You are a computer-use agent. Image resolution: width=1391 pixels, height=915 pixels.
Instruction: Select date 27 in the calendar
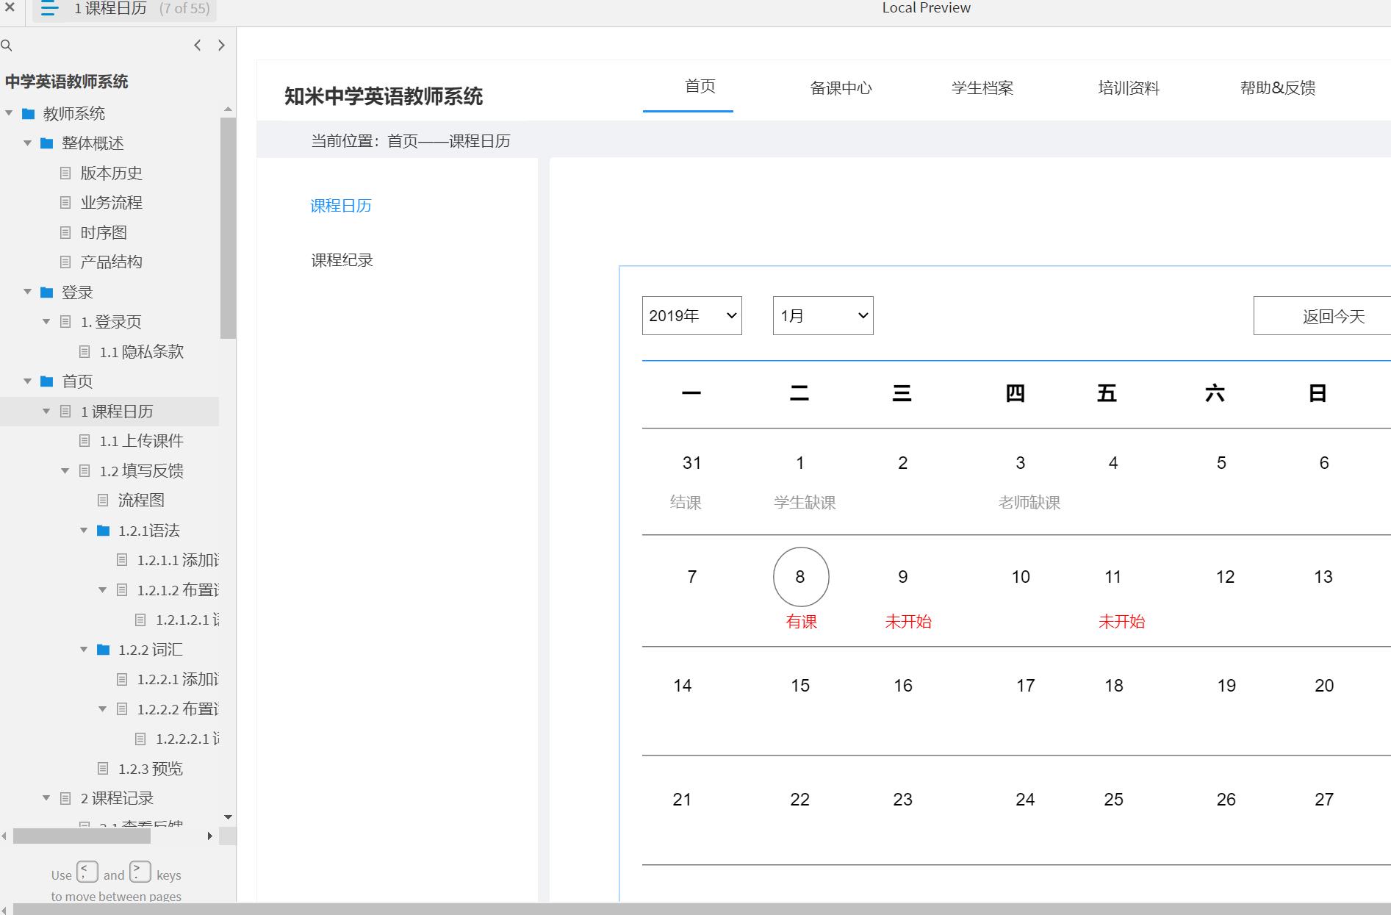(1324, 800)
